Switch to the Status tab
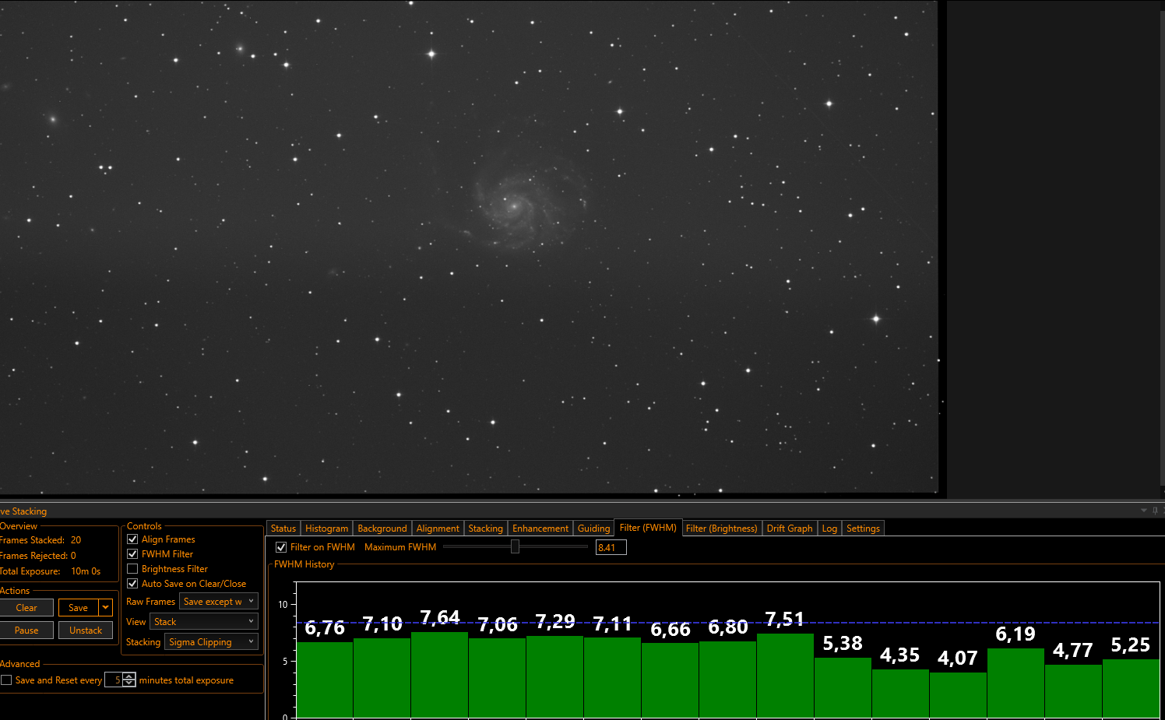This screenshot has width=1165, height=720. coord(283,529)
